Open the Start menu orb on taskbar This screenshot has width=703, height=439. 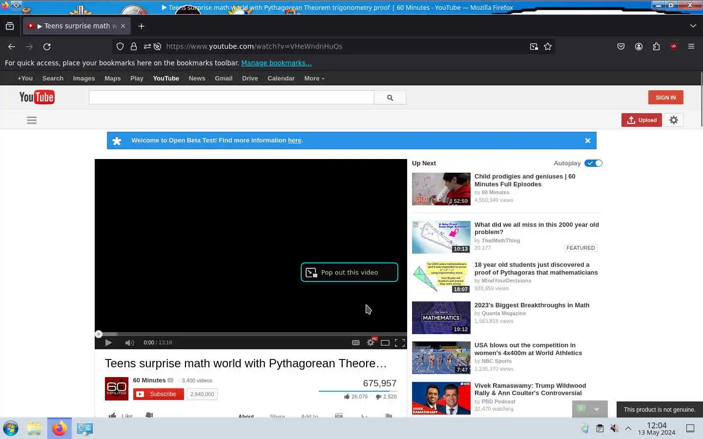11,428
